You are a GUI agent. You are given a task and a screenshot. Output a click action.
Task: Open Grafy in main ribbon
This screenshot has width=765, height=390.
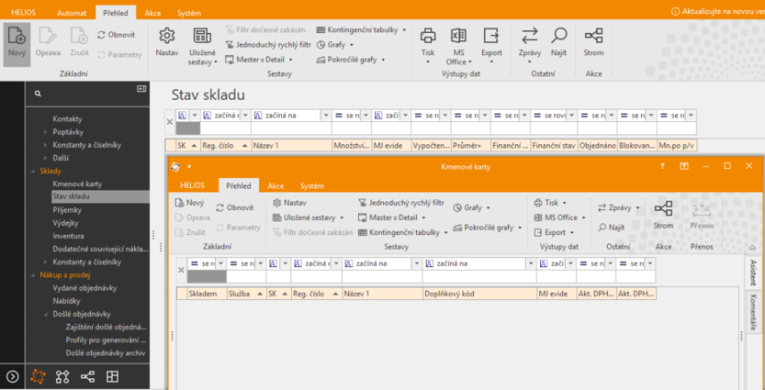pos(334,44)
